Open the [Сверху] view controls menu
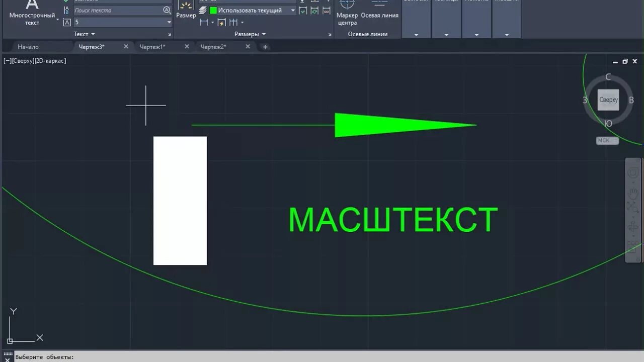This screenshot has height=362, width=644. (23, 61)
